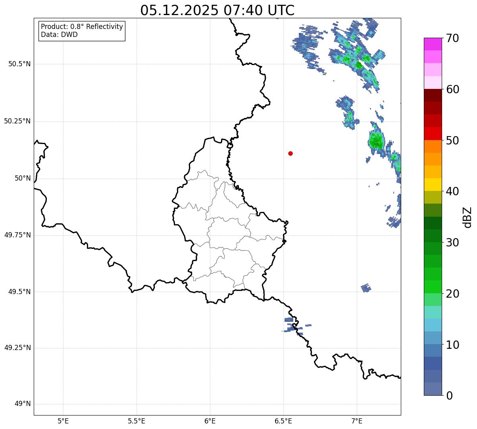Click the green echo core near 7.1°E 50.15°N
The image size is (477, 429).
(376, 140)
